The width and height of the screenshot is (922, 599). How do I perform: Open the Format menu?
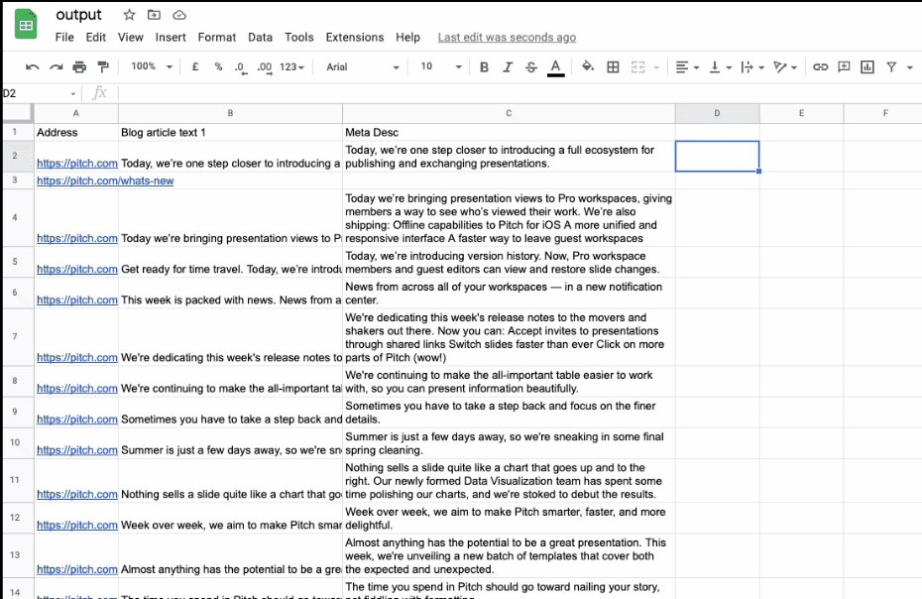(217, 37)
